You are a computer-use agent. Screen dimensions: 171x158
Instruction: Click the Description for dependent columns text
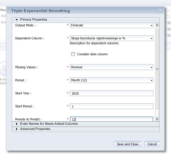pos(94,43)
